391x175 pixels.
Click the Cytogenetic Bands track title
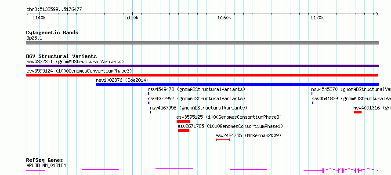[52, 33]
